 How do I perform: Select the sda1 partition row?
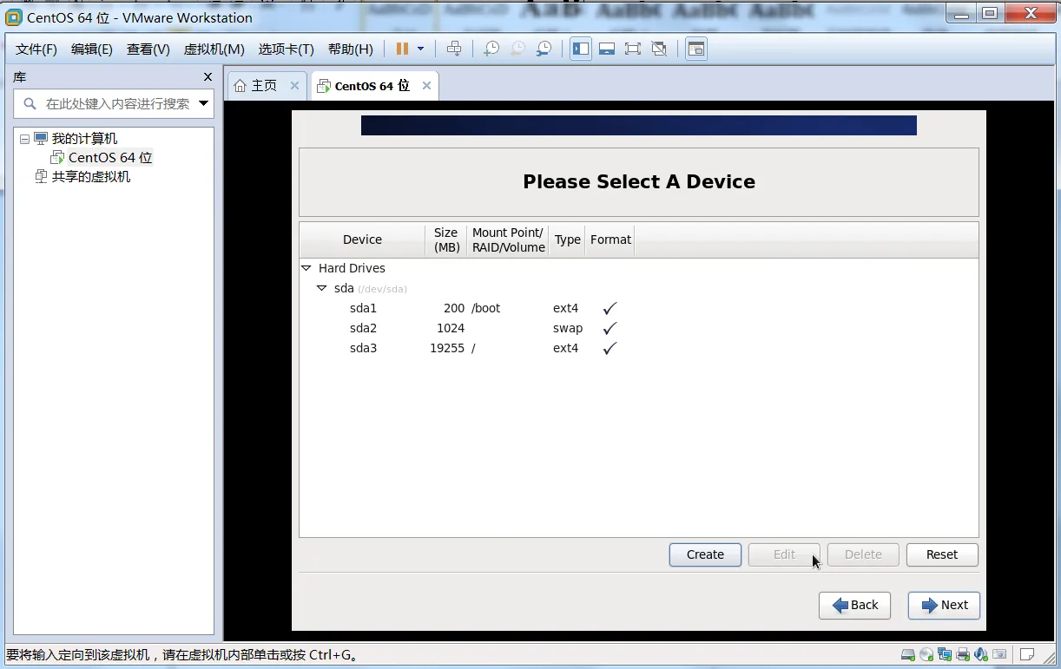tap(638, 308)
